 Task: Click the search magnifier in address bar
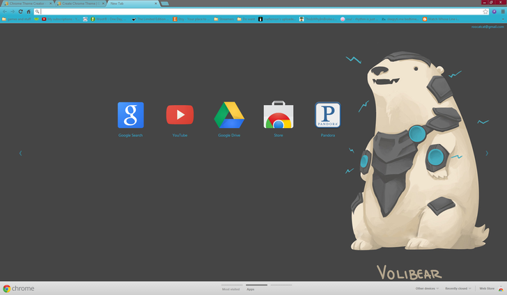pyautogui.click(x=37, y=12)
